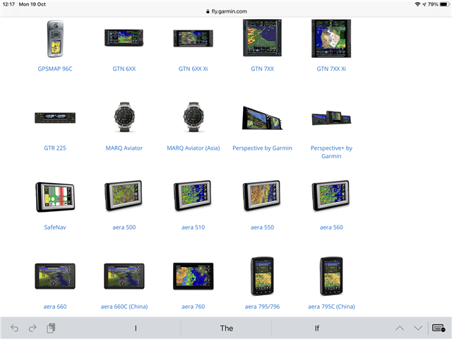
Task: Click the GTN 7XX link
Action: (x=262, y=69)
